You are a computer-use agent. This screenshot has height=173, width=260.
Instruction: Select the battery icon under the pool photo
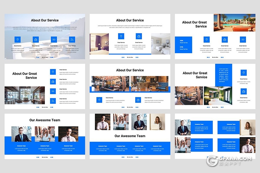click(x=243, y=40)
